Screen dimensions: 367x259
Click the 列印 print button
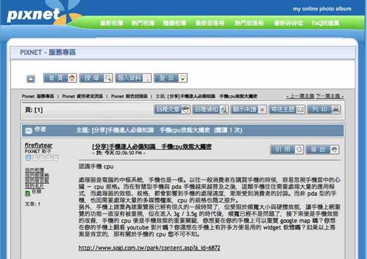click(324, 109)
